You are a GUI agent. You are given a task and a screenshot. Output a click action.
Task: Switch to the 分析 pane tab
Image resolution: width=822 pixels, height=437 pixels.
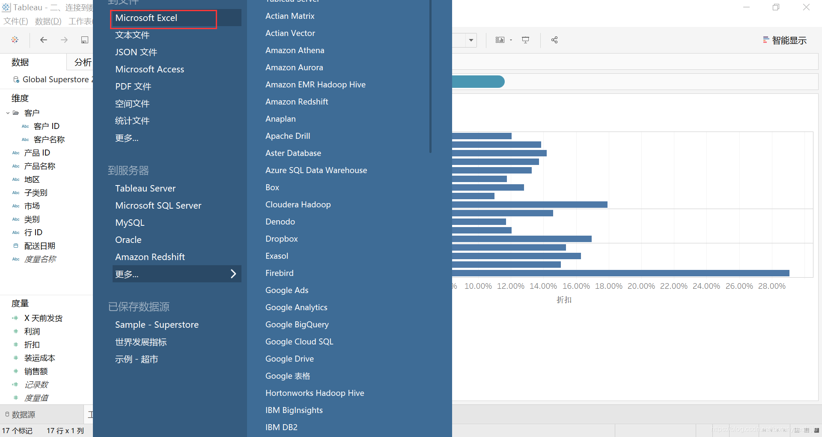click(83, 62)
